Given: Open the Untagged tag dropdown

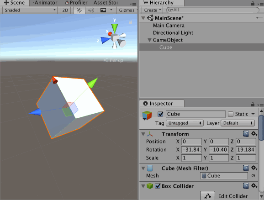Looking at the screenshot, I should 185,123.
